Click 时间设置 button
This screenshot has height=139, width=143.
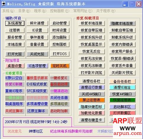pyautogui.click(x=60, y=30)
